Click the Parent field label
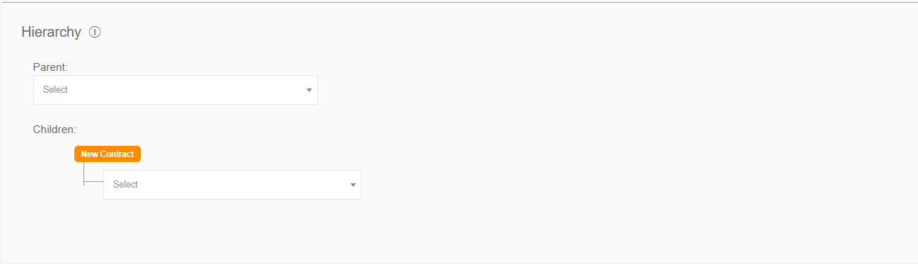Image resolution: width=918 pixels, height=264 pixels. coord(50,67)
